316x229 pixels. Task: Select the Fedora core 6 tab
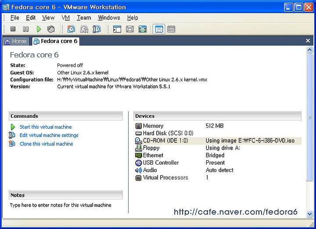(x=56, y=41)
